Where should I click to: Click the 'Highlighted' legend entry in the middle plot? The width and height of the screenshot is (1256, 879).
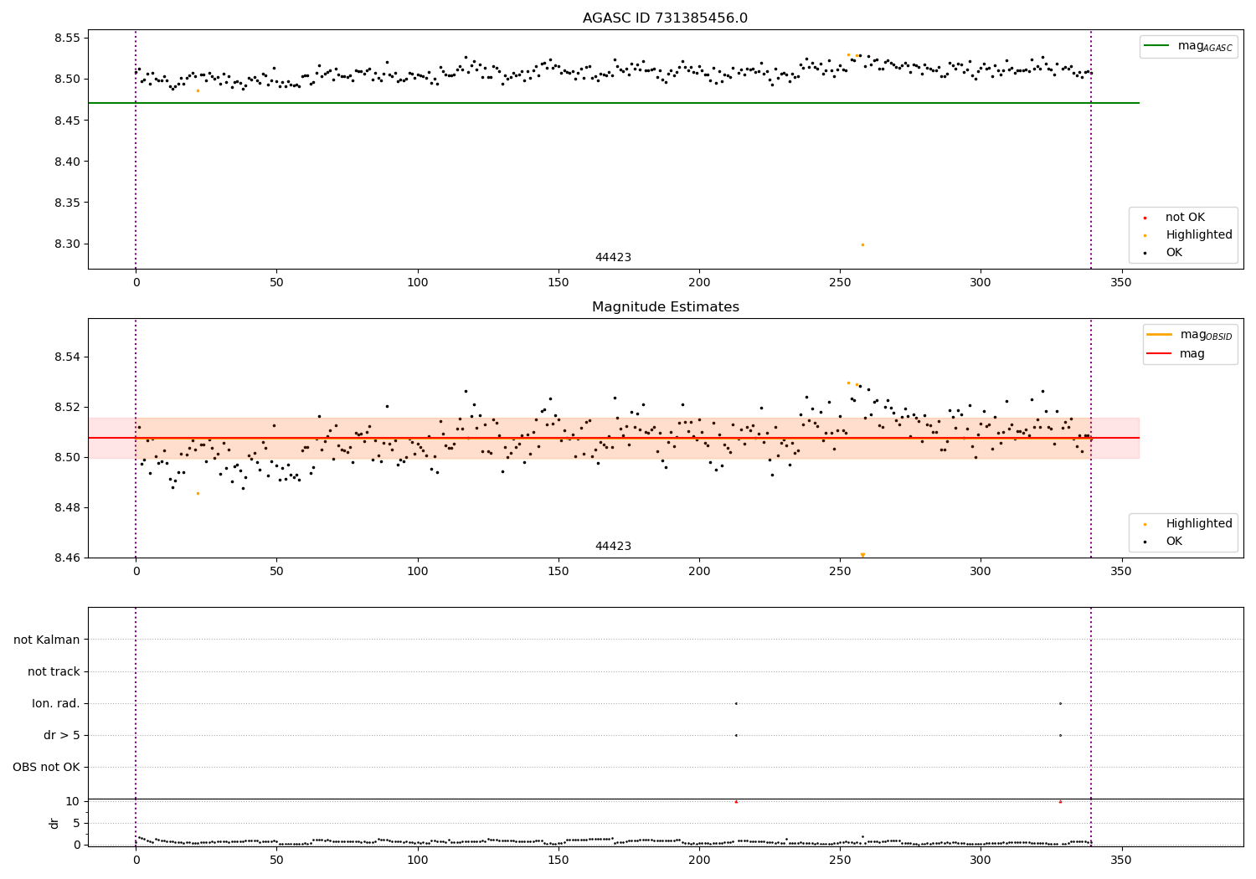[1199, 524]
